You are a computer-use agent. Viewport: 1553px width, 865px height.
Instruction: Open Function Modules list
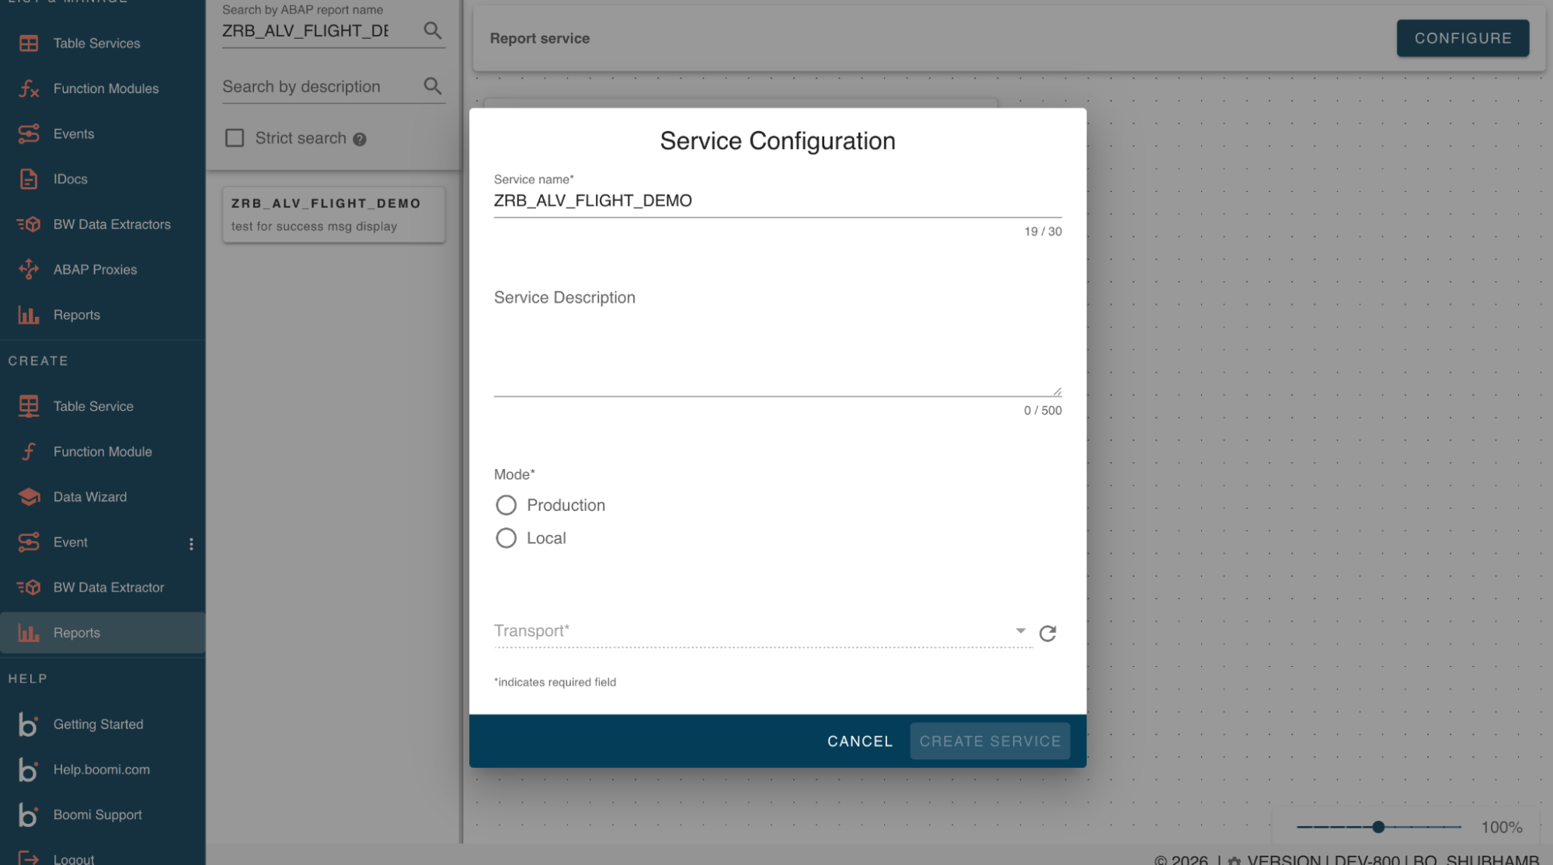106,89
